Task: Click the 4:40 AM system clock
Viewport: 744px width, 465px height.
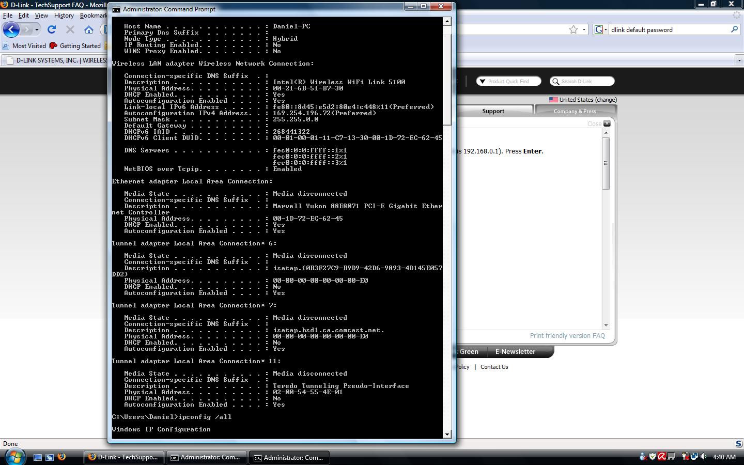Action: pyautogui.click(x=724, y=457)
